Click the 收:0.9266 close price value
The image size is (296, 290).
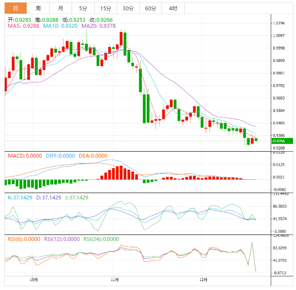[x=101, y=20]
